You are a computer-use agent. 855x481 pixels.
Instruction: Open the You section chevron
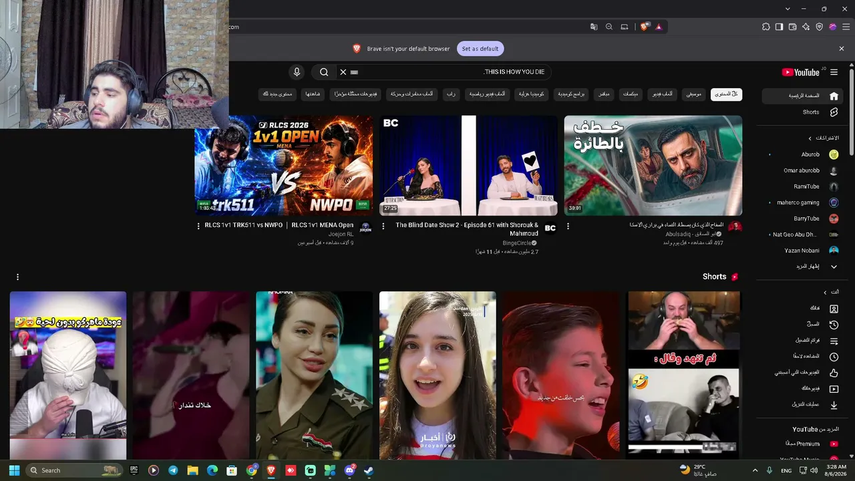[825, 293]
